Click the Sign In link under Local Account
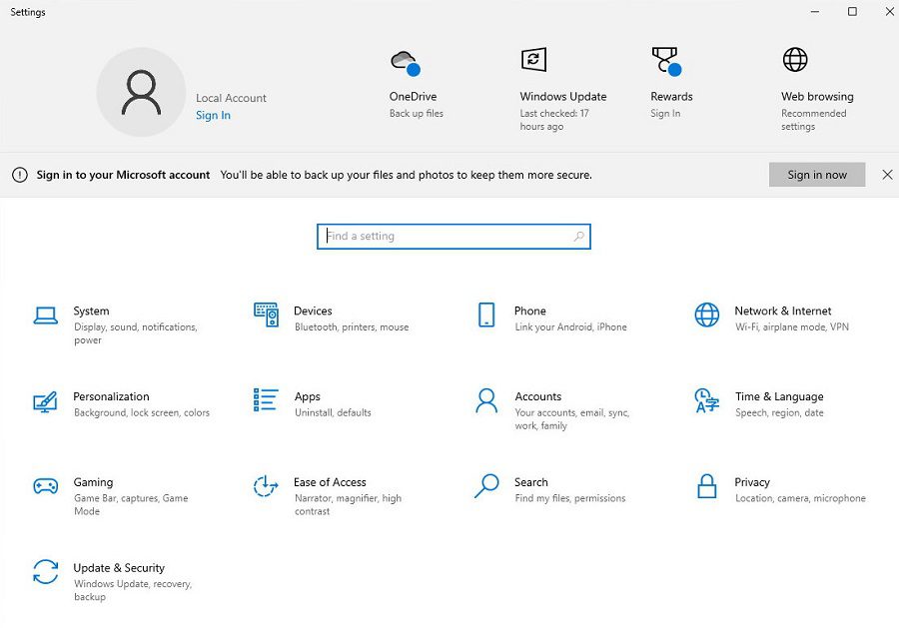 point(214,115)
